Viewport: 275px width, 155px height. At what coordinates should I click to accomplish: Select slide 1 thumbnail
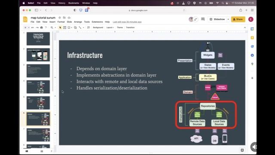[x=38, y=39]
